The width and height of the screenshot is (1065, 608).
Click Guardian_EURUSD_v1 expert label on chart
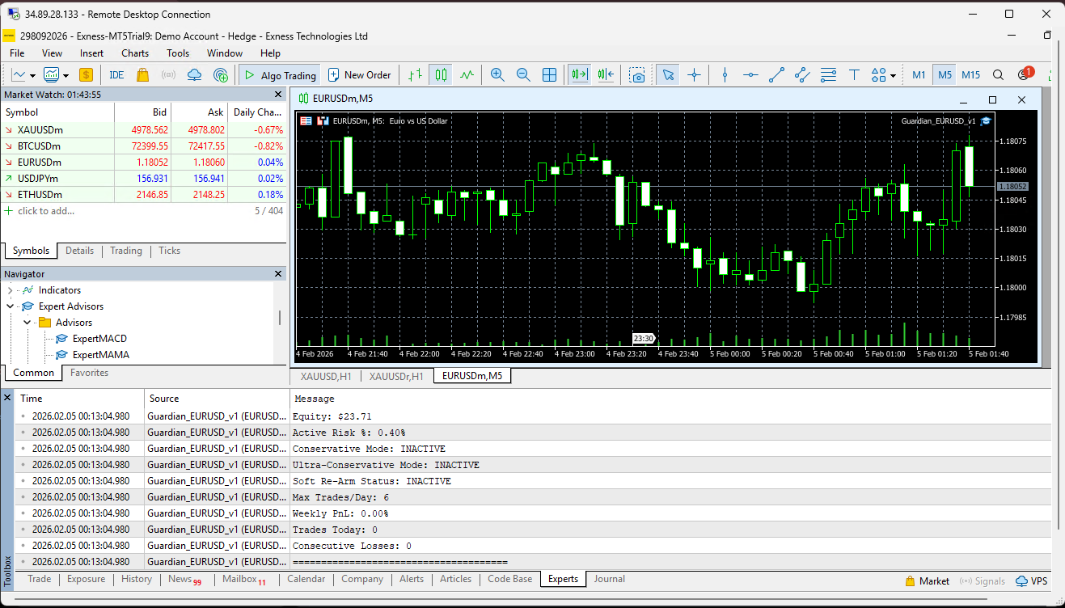coord(945,120)
